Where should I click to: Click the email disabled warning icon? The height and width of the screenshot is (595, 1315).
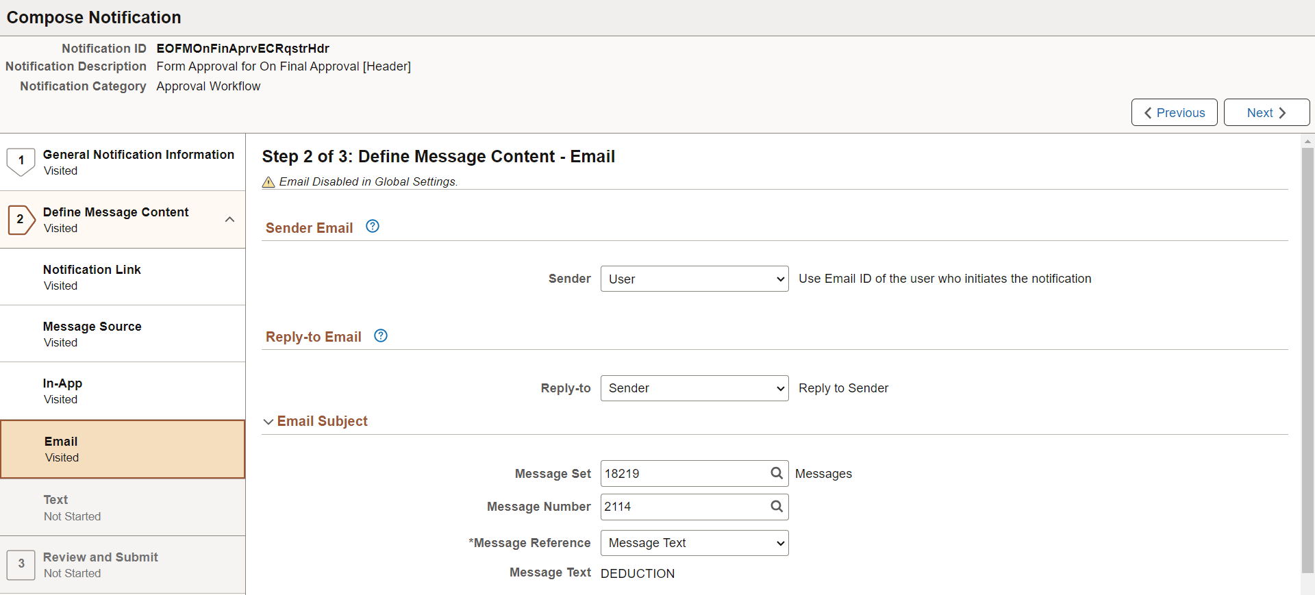tap(268, 182)
